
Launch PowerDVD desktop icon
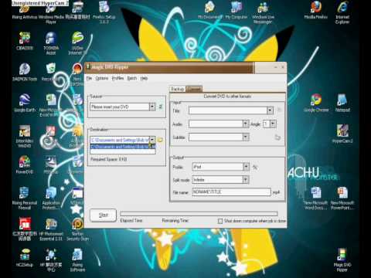[25, 164]
